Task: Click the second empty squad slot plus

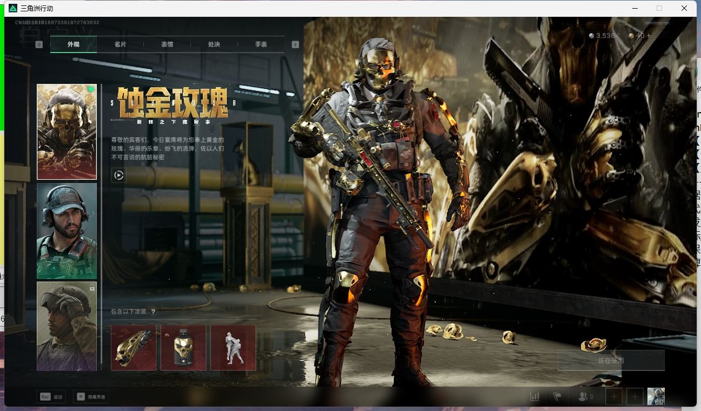Action: tap(635, 397)
